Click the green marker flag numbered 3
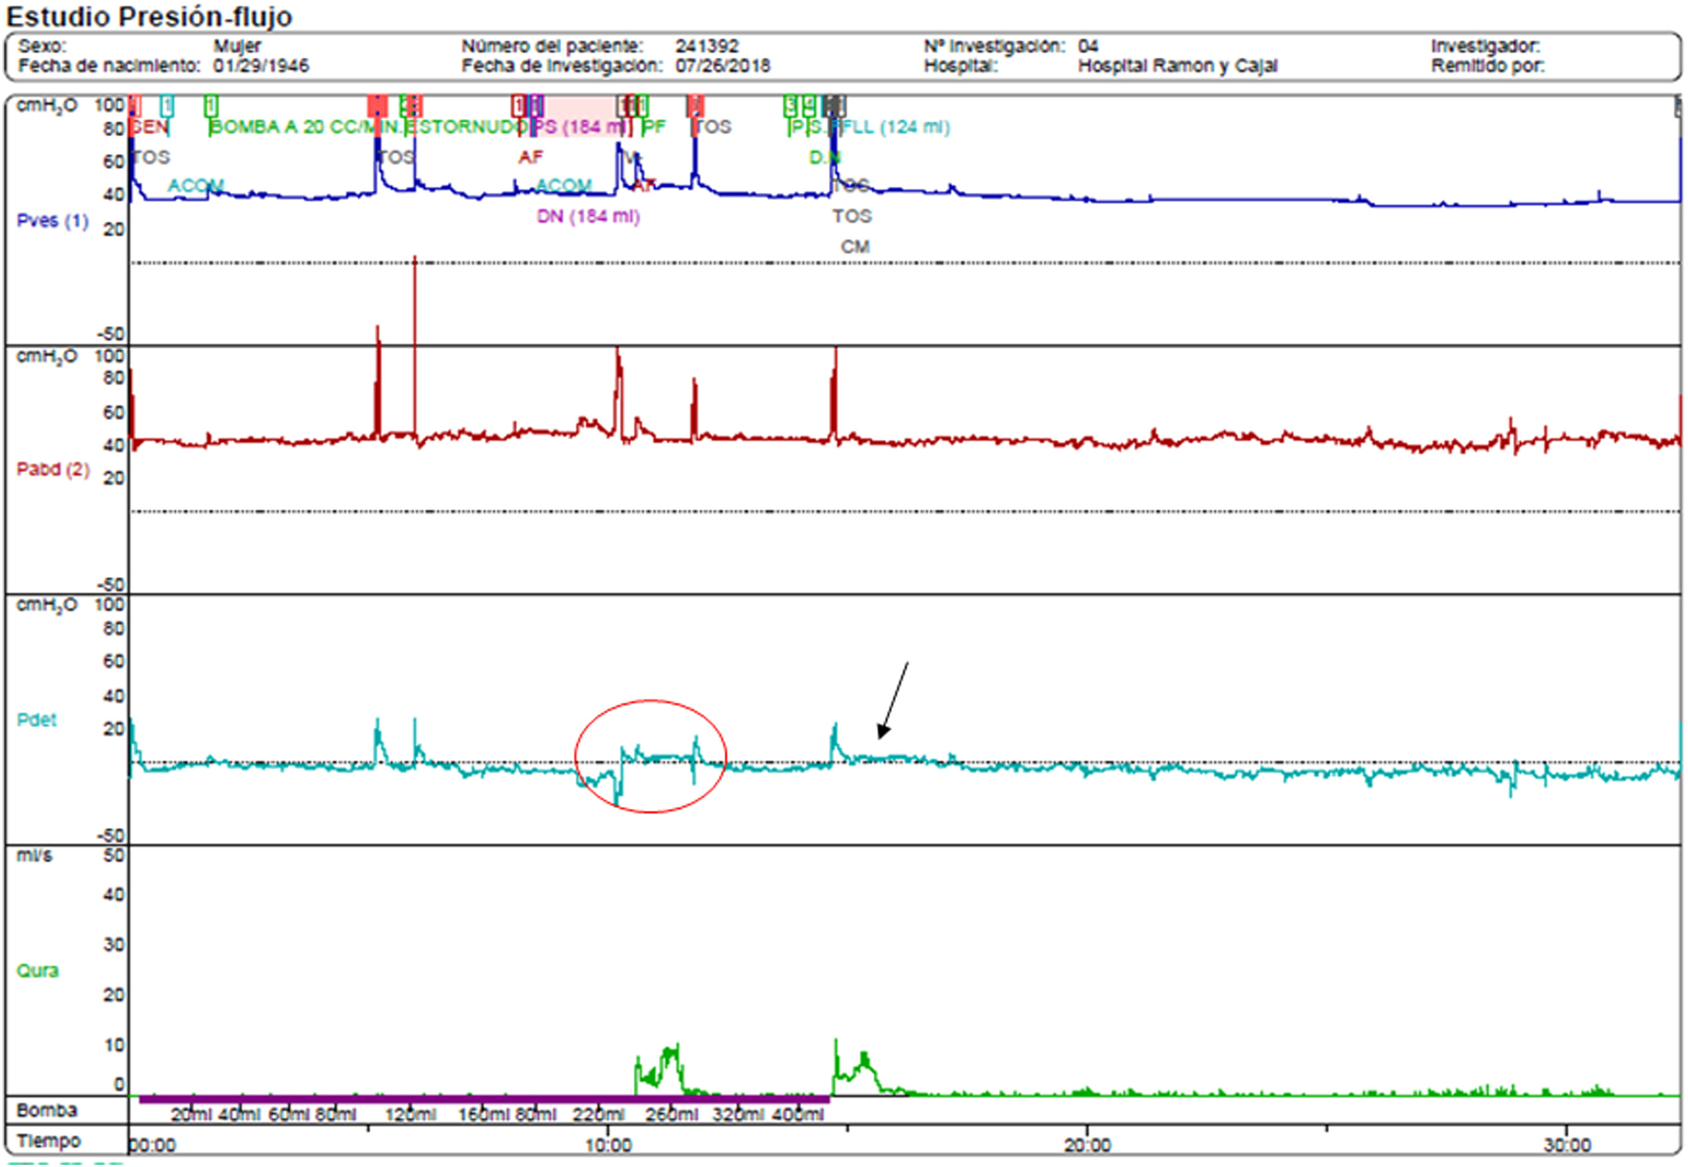This screenshot has width=1688, height=1167. tap(790, 106)
